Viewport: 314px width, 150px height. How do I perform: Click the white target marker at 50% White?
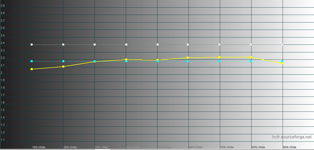(158, 45)
